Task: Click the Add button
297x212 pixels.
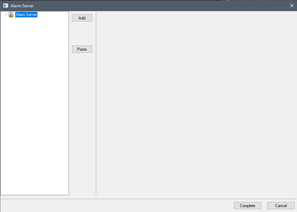Action: click(82, 18)
